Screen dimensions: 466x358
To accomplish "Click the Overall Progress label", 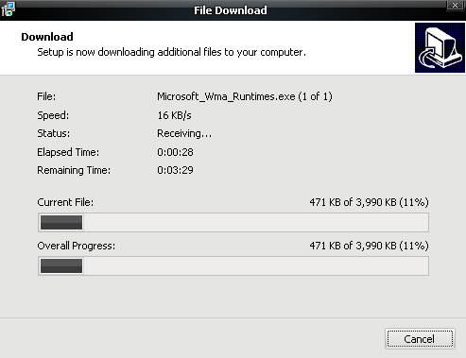I will point(77,246).
